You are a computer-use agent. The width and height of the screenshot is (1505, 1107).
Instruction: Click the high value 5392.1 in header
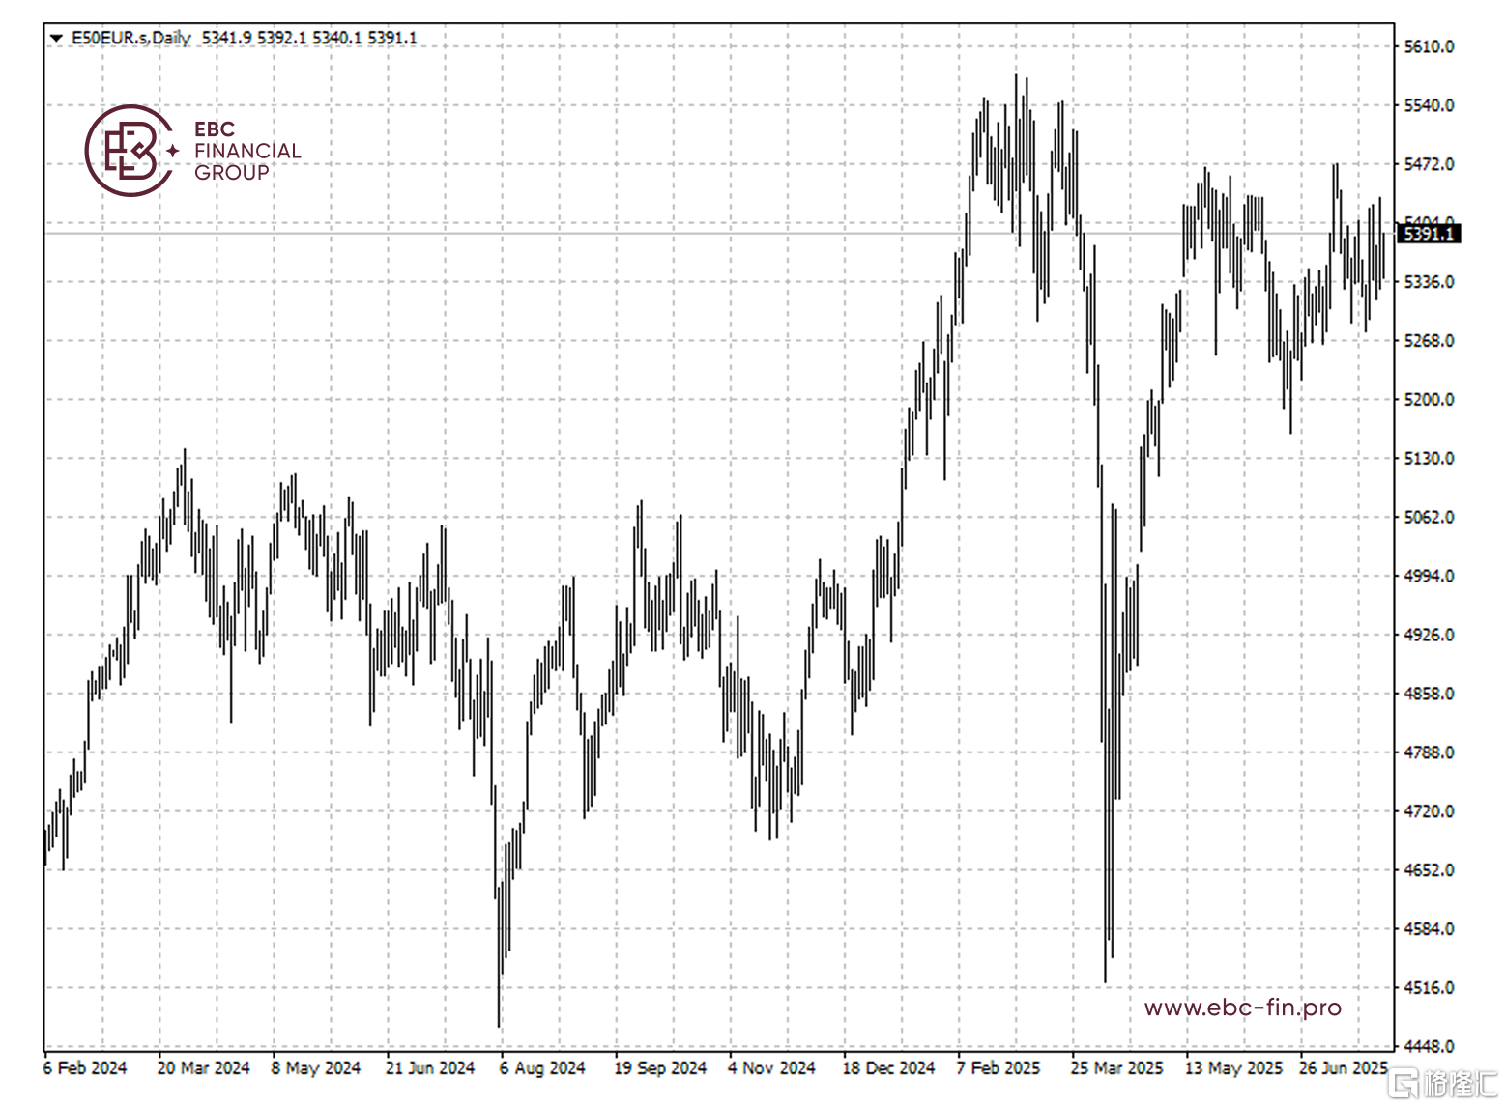(281, 38)
